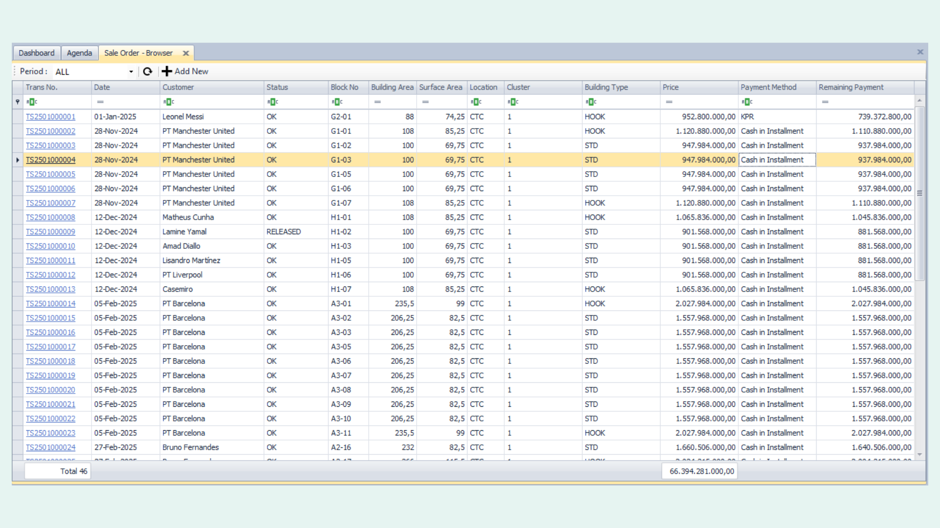Viewport: 940px width, 528px height.
Task: Click the Trans No. column filter condition icon
Action: pos(31,102)
